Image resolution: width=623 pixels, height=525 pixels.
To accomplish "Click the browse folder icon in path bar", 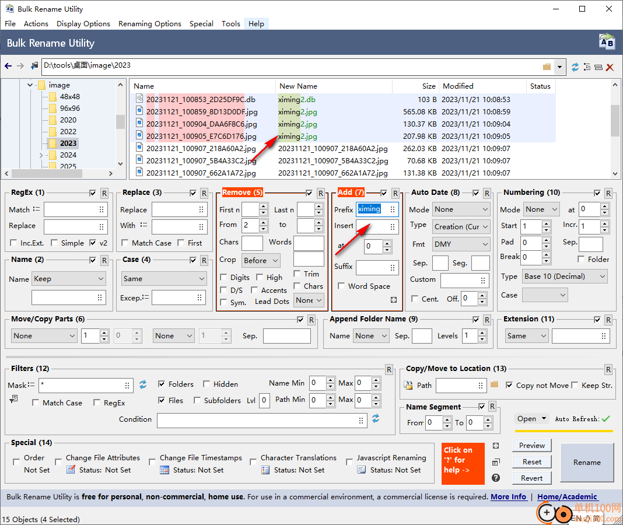I will pos(547,66).
